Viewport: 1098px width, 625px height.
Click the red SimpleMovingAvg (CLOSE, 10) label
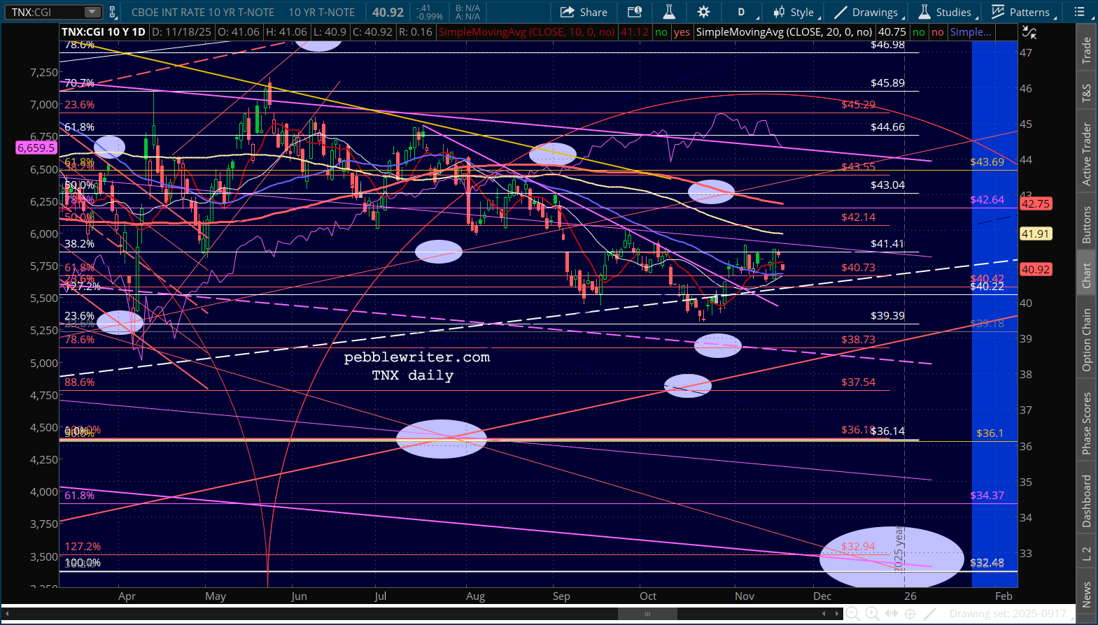click(527, 32)
